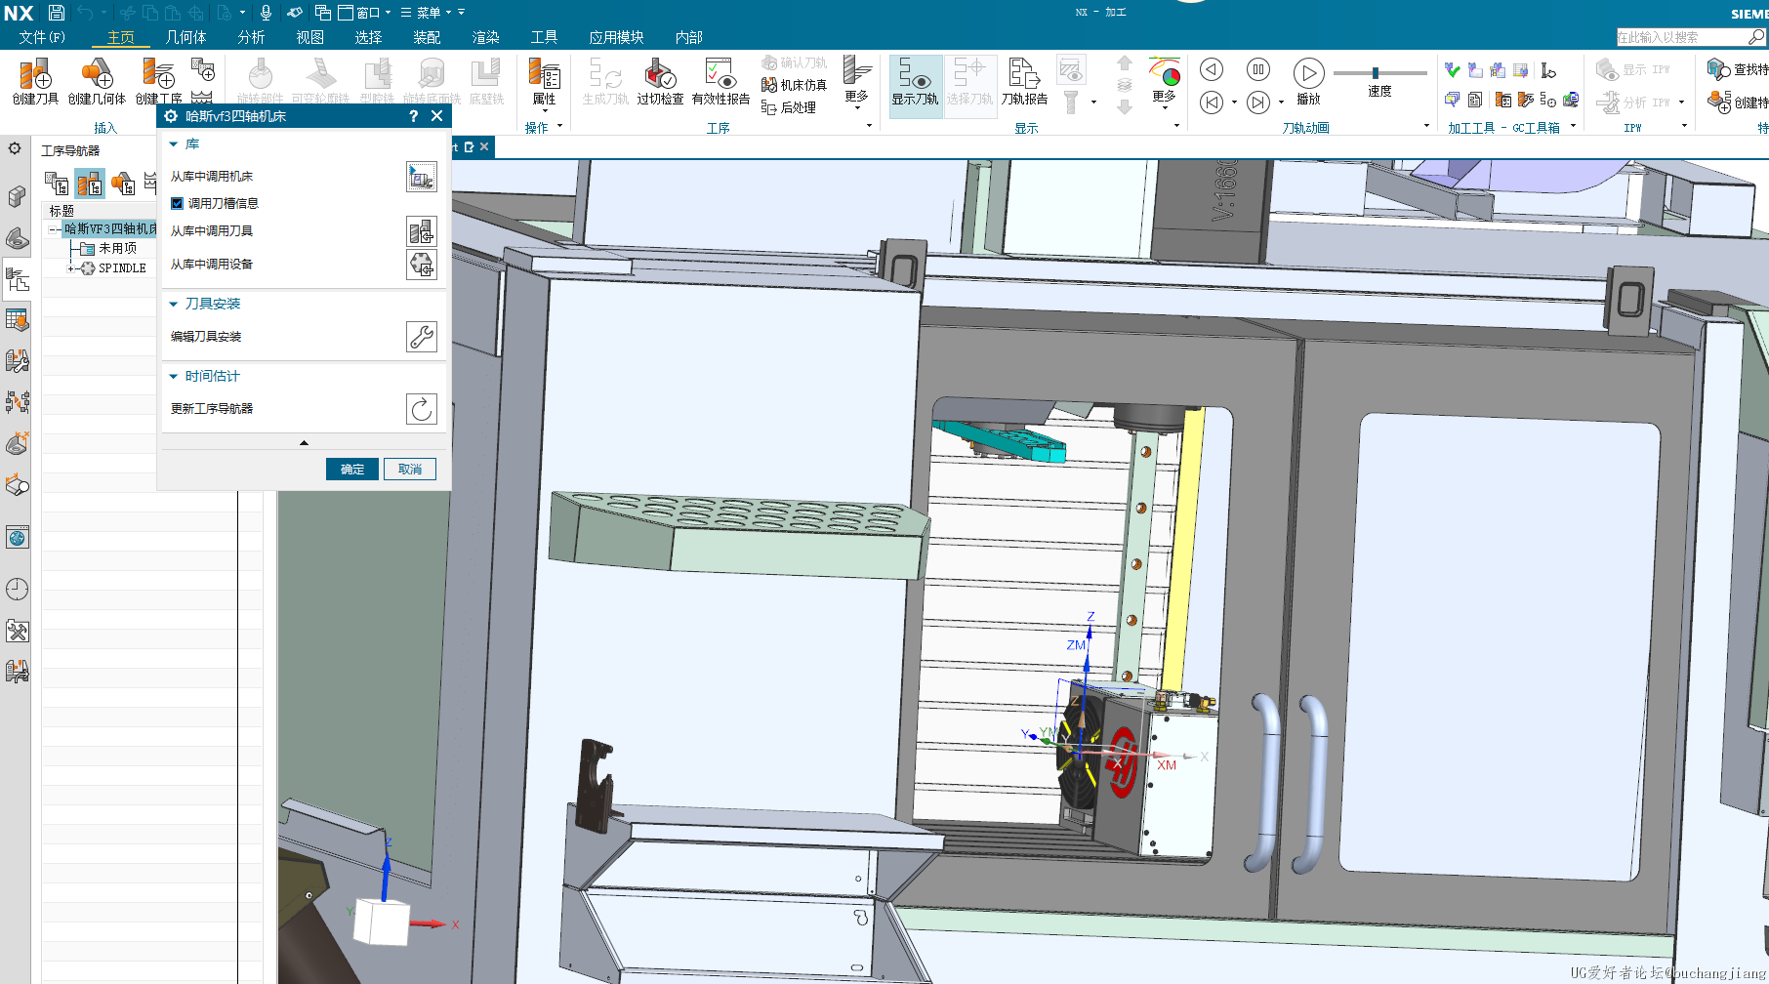Collapse the 哈斯VF3四轴机床 tree node

click(53, 229)
